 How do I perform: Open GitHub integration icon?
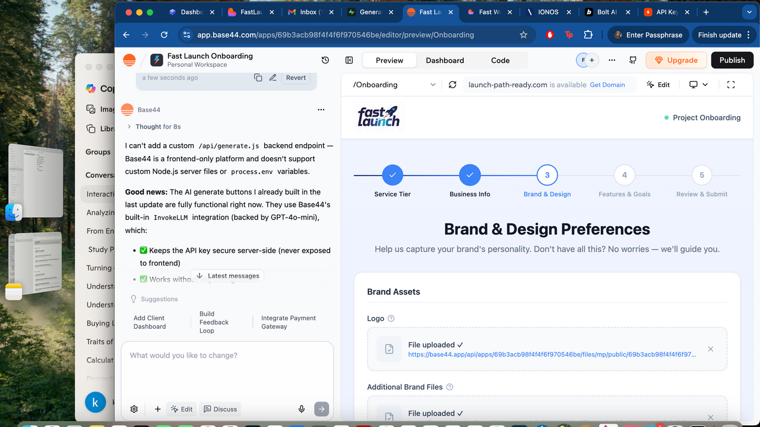pyautogui.click(x=633, y=60)
